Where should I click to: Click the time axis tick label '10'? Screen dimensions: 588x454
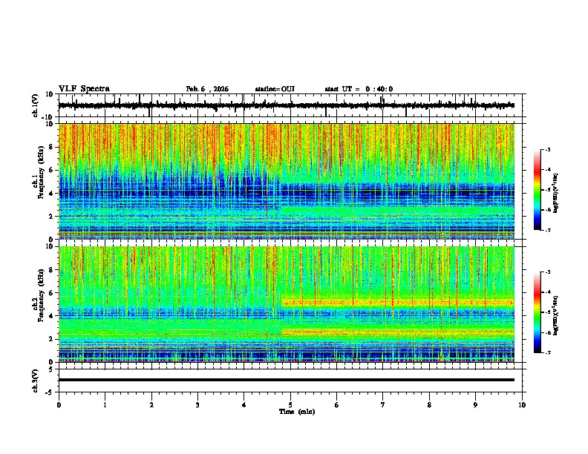[522, 405]
